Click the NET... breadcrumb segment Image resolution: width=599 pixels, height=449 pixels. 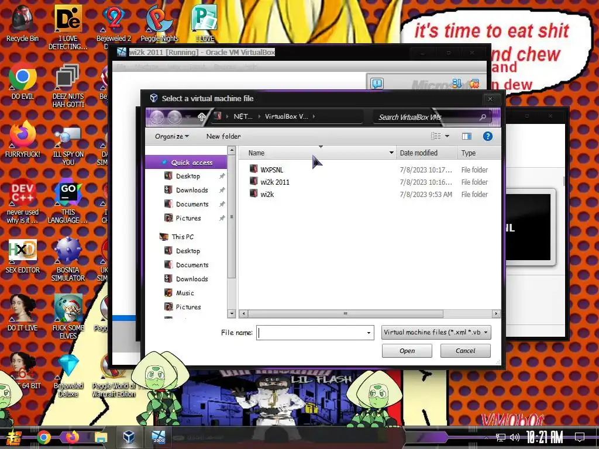(243, 116)
